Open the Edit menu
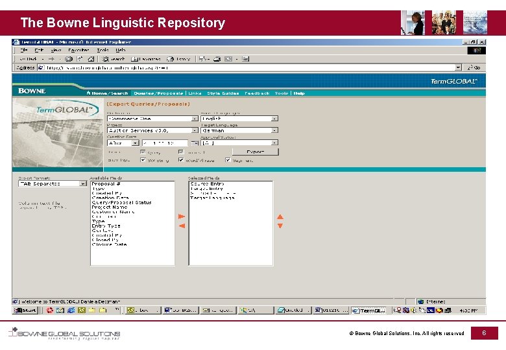This screenshot has height=350, width=506. (39, 51)
